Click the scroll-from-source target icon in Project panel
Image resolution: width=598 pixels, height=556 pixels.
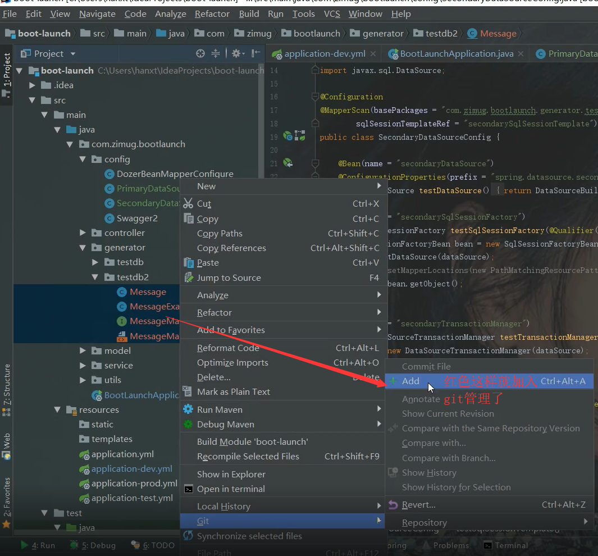[200, 53]
